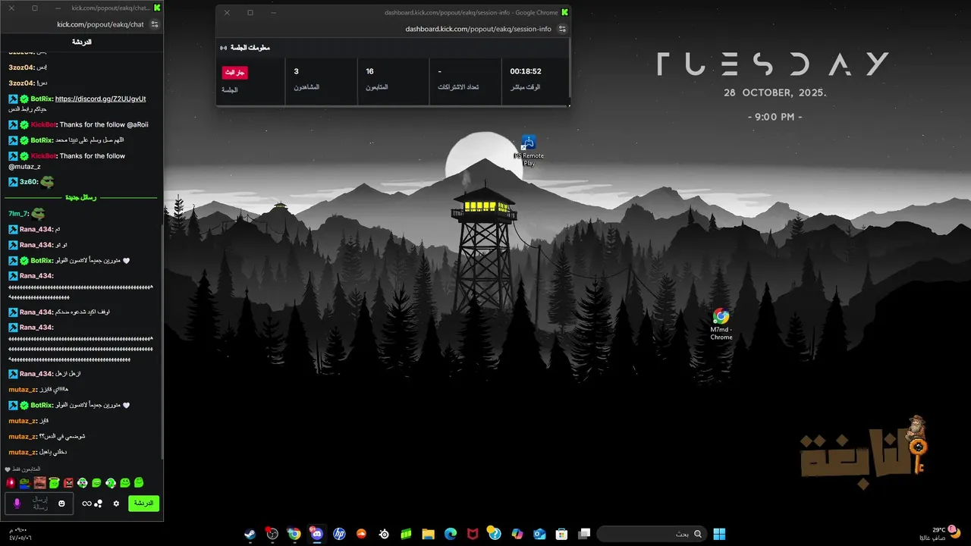
Task: Click the رسائل جديدة new messages divider label
Action: click(81, 197)
